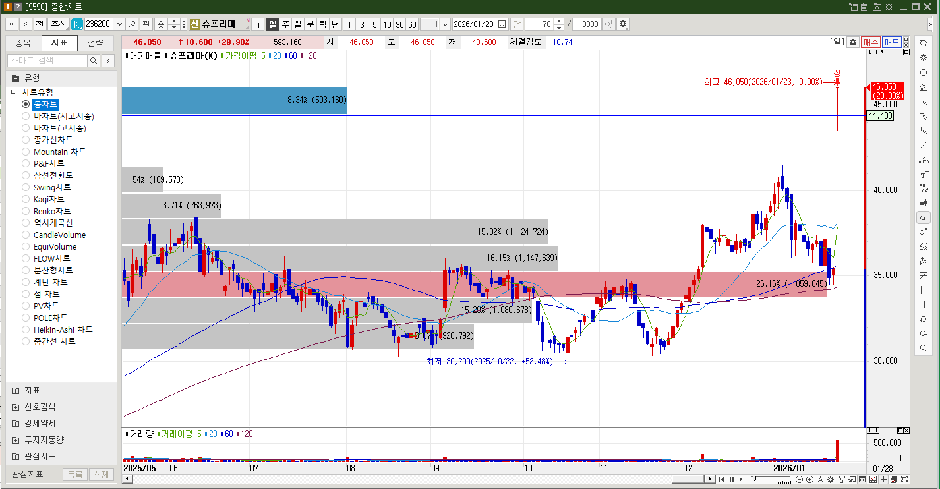The image size is (940, 489).
Task: Expand the 투자자동향 tree section
Action: [15, 440]
